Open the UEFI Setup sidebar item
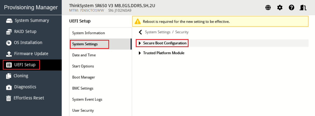315x116 pixels. 25,65
